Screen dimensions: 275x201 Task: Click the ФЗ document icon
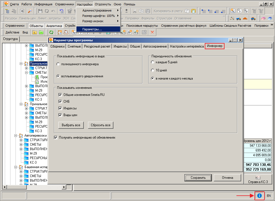click(x=136, y=32)
